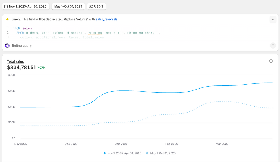Screen dimensions: 280x162
Task: Click the 'FROM sales' query line
Action: 22,28
